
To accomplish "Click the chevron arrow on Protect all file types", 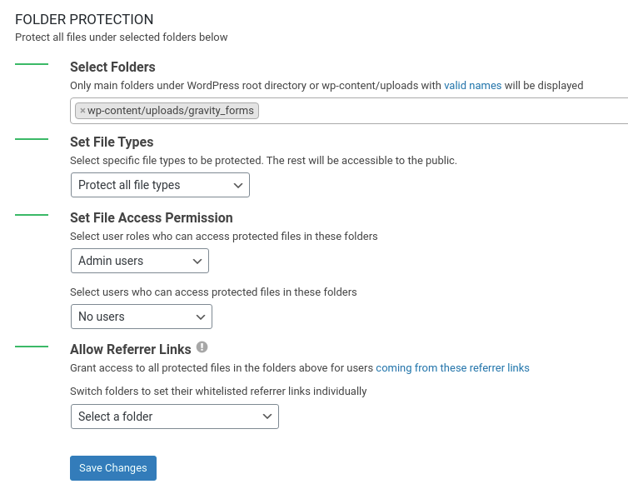I will tap(238, 186).
